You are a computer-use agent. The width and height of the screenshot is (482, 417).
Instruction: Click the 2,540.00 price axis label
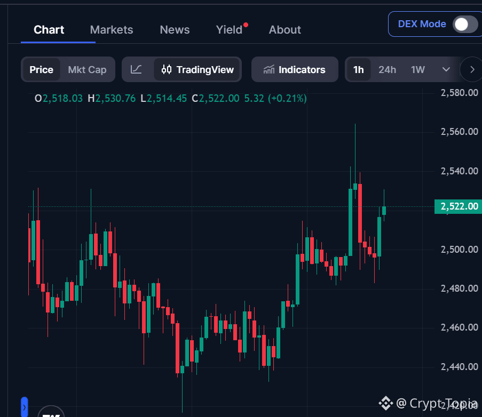[x=459, y=171]
